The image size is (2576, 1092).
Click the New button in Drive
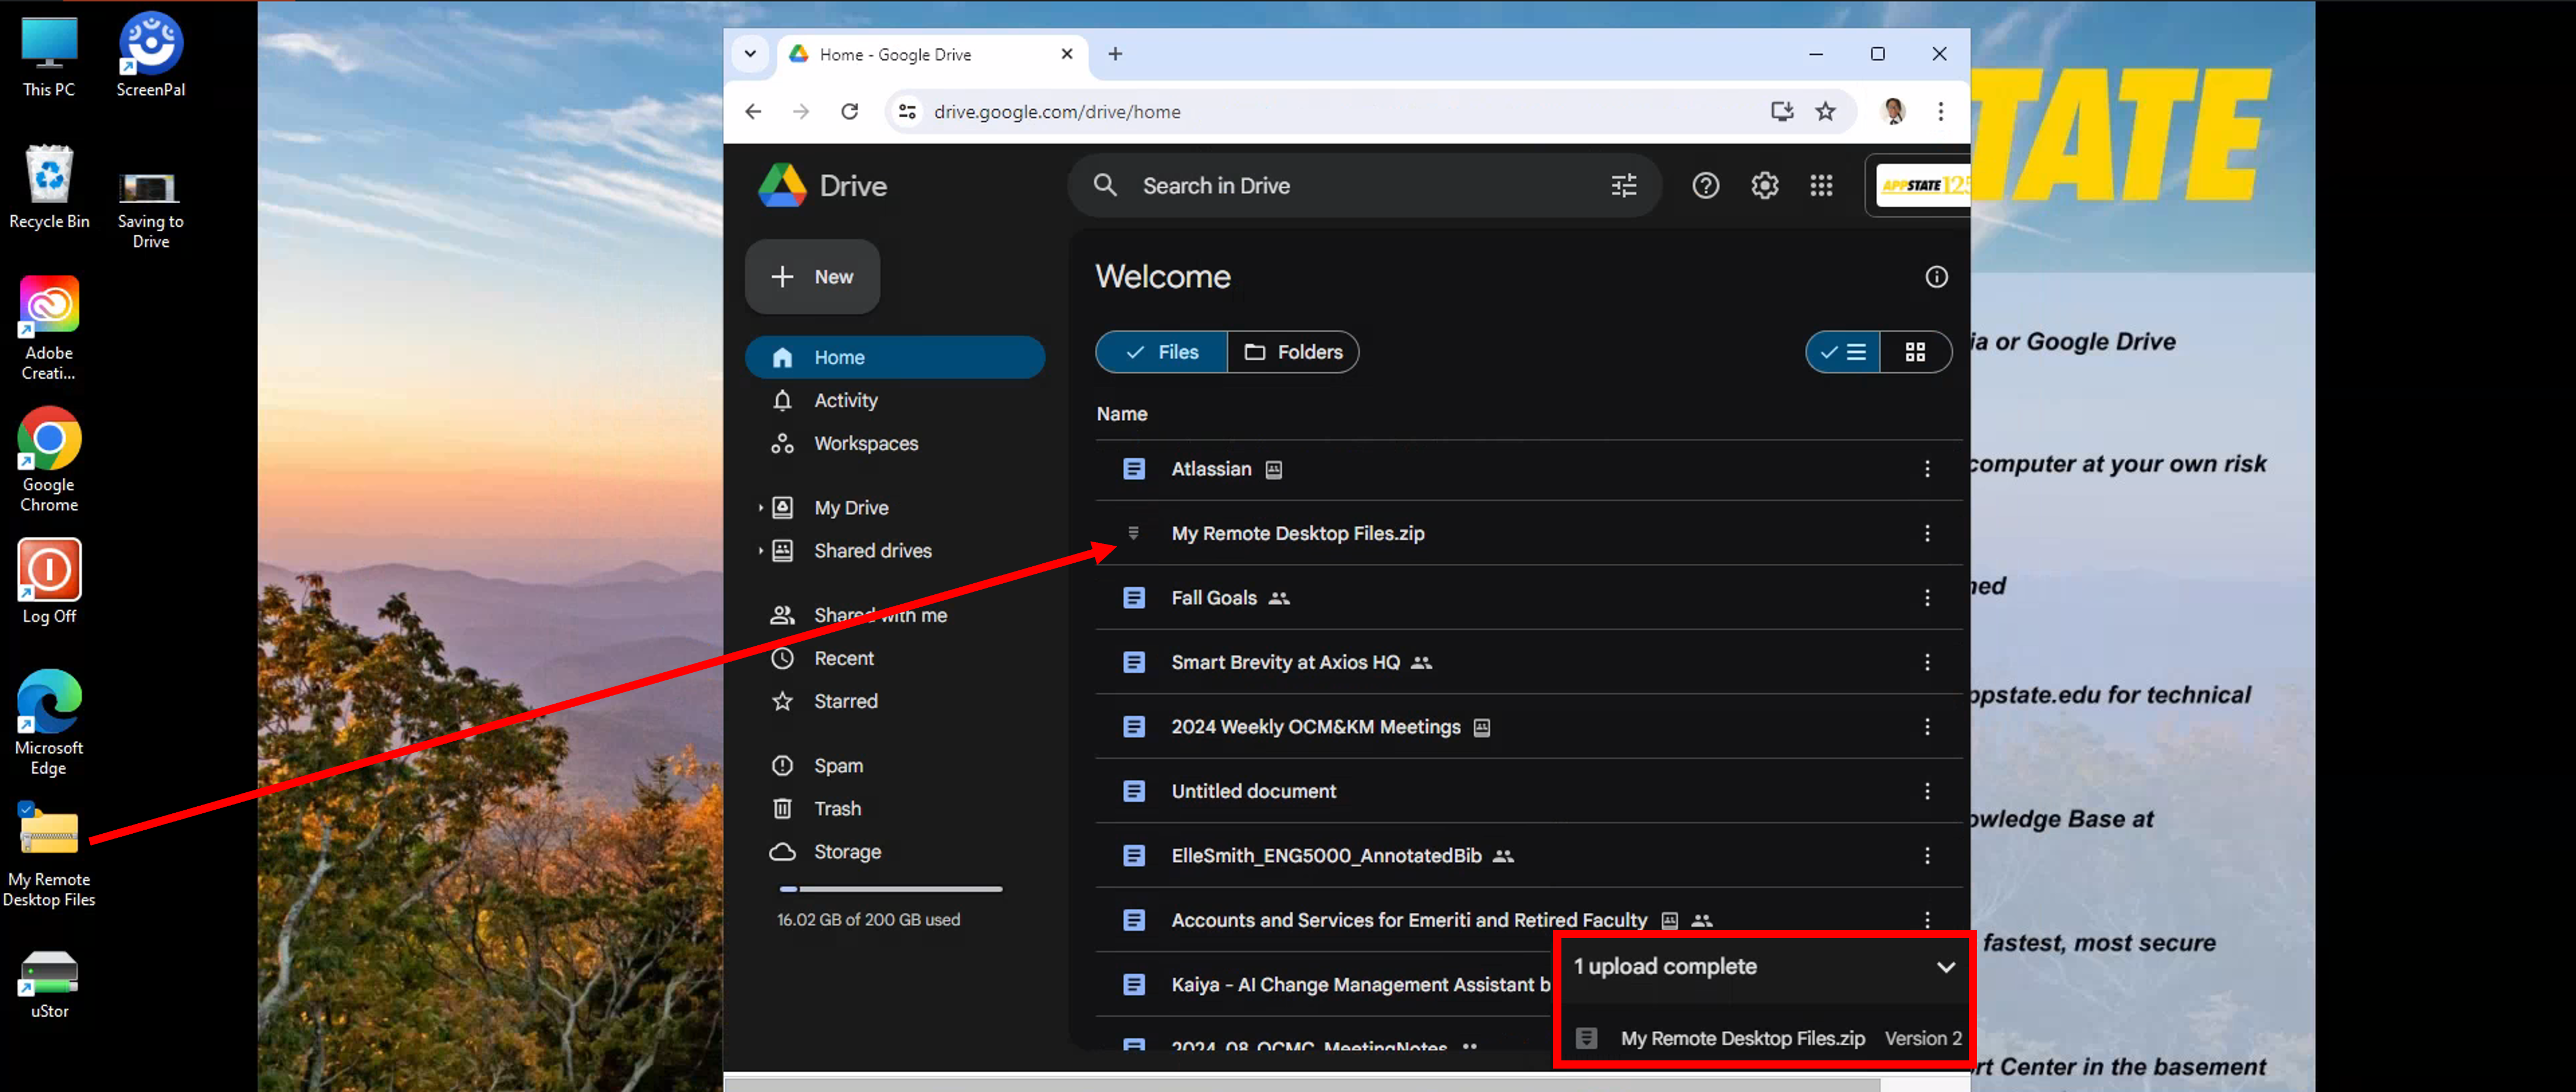tap(812, 277)
